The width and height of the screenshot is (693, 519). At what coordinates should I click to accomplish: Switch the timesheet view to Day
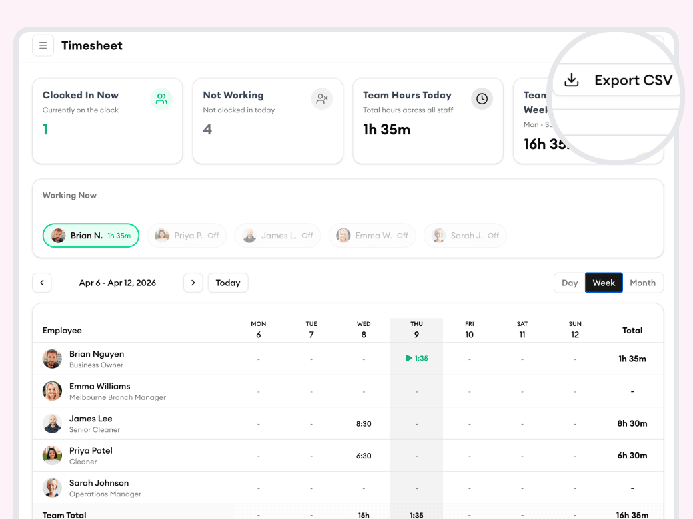570,283
